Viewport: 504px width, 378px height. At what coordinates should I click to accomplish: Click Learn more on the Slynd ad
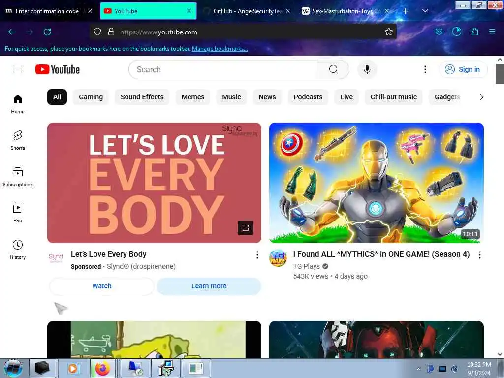[209, 286]
